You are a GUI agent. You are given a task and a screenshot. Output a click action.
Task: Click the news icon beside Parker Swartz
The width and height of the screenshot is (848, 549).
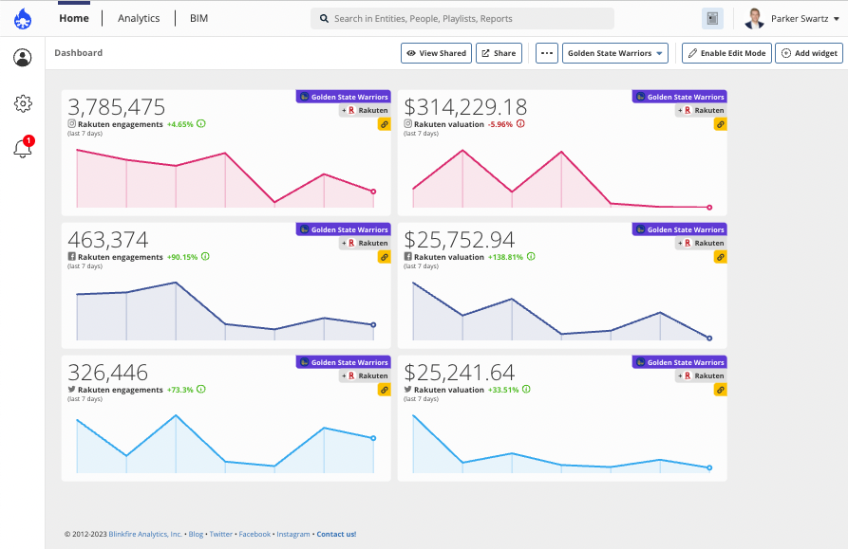(x=713, y=19)
